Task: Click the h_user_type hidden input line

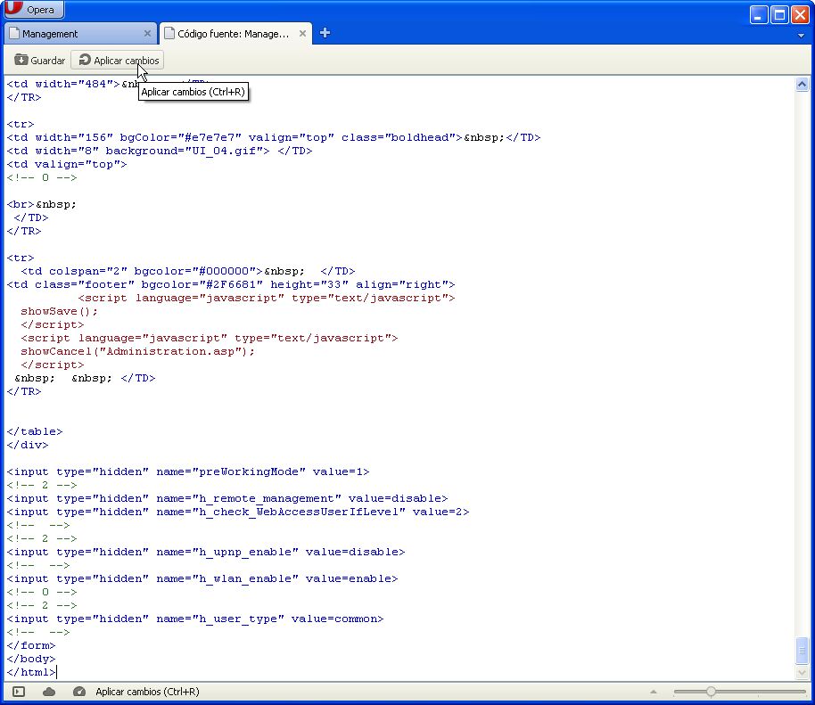Action: click(x=195, y=619)
